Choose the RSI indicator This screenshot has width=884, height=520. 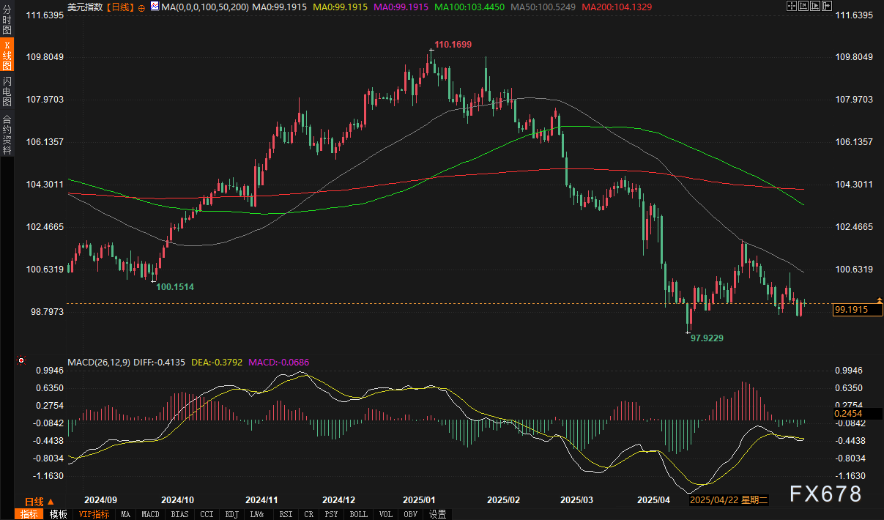pos(285,514)
